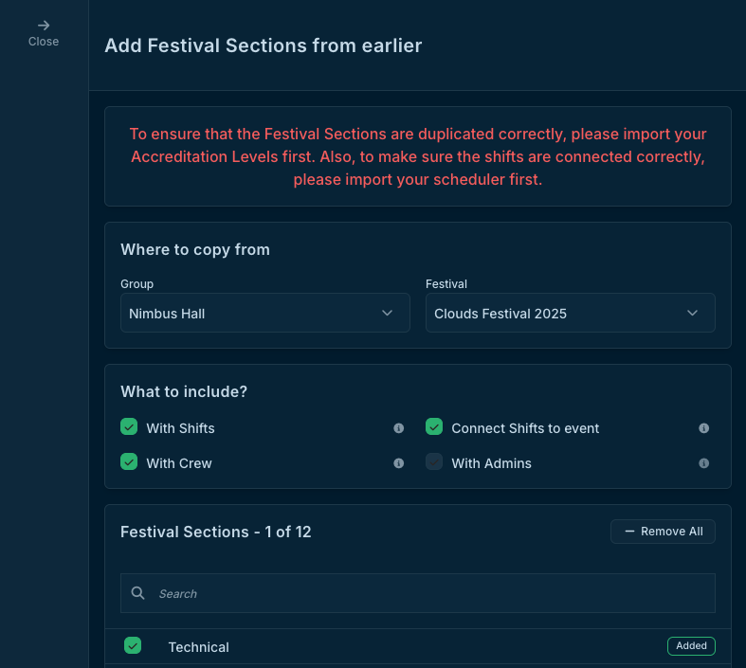Select the Clouds Festival 2025 text in the Festival field
This screenshot has height=668, width=746.
point(500,314)
